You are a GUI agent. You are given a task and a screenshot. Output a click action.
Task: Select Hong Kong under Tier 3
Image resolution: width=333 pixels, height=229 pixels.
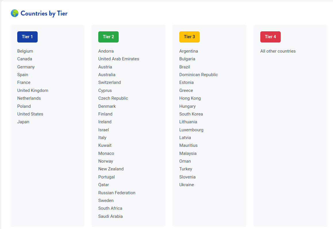click(x=190, y=98)
